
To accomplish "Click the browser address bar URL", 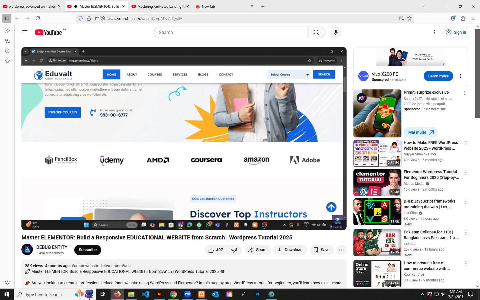I will click(145, 18).
